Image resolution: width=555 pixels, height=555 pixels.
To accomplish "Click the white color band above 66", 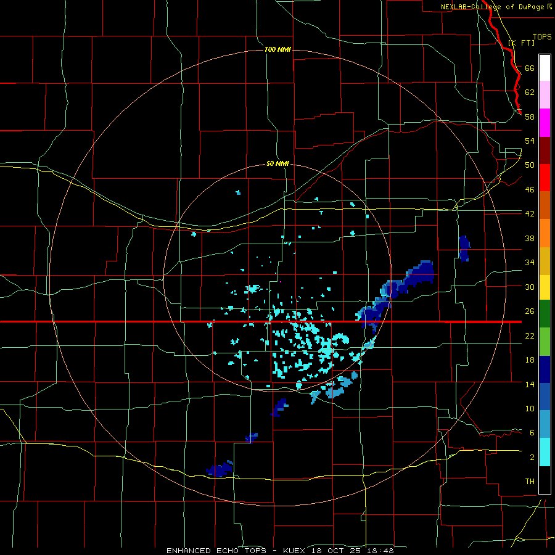I will 545,68.
